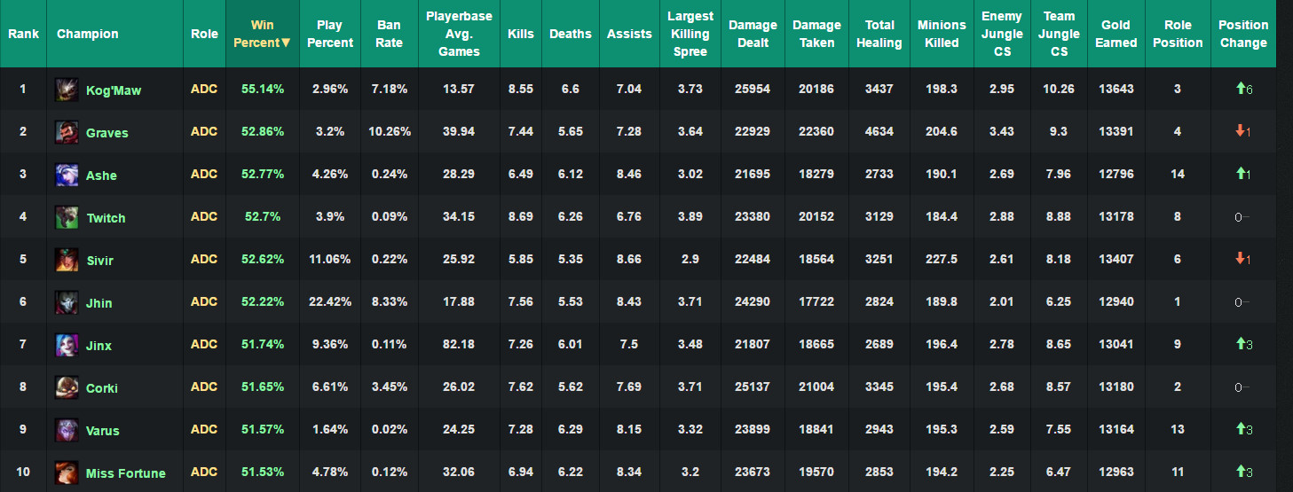The image size is (1293, 492).
Task: Open Ashe champion name link
Action: point(101,176)
